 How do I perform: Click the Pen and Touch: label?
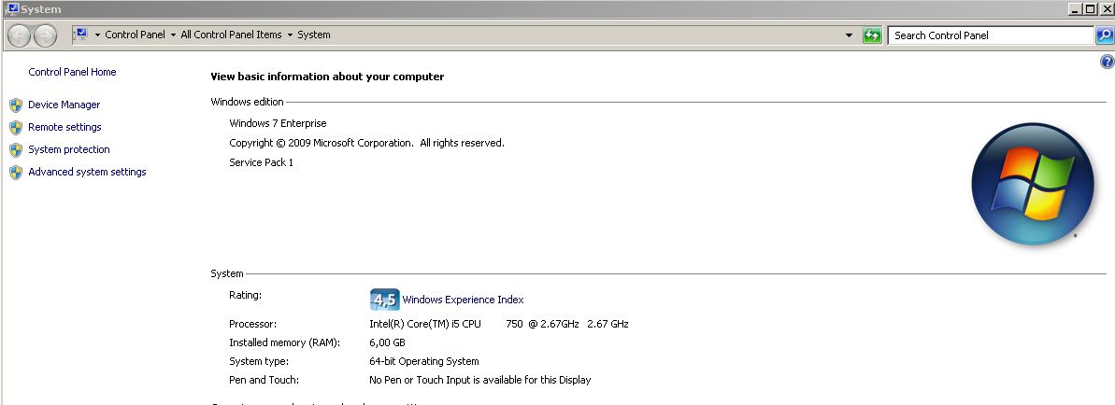pos(264,380)
